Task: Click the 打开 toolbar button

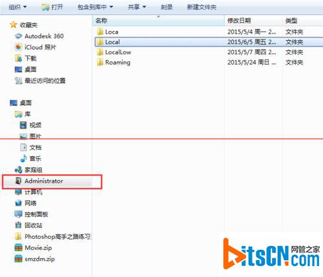Action: pyautogui.click(x=52, y=7)
